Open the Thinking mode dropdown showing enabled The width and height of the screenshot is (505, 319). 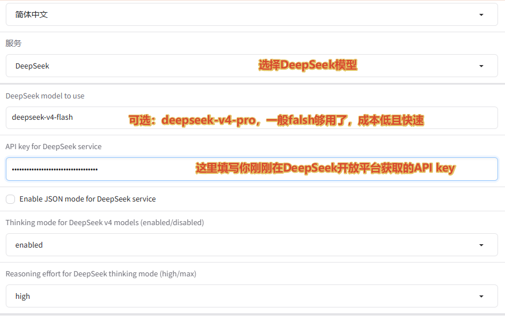point(252,245)
